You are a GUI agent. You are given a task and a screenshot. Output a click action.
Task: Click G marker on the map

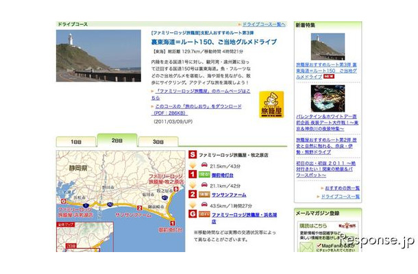(x=64, y=201)
